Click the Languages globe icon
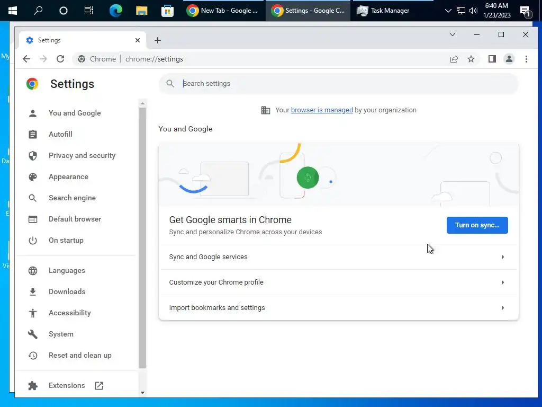 [33, 271]
